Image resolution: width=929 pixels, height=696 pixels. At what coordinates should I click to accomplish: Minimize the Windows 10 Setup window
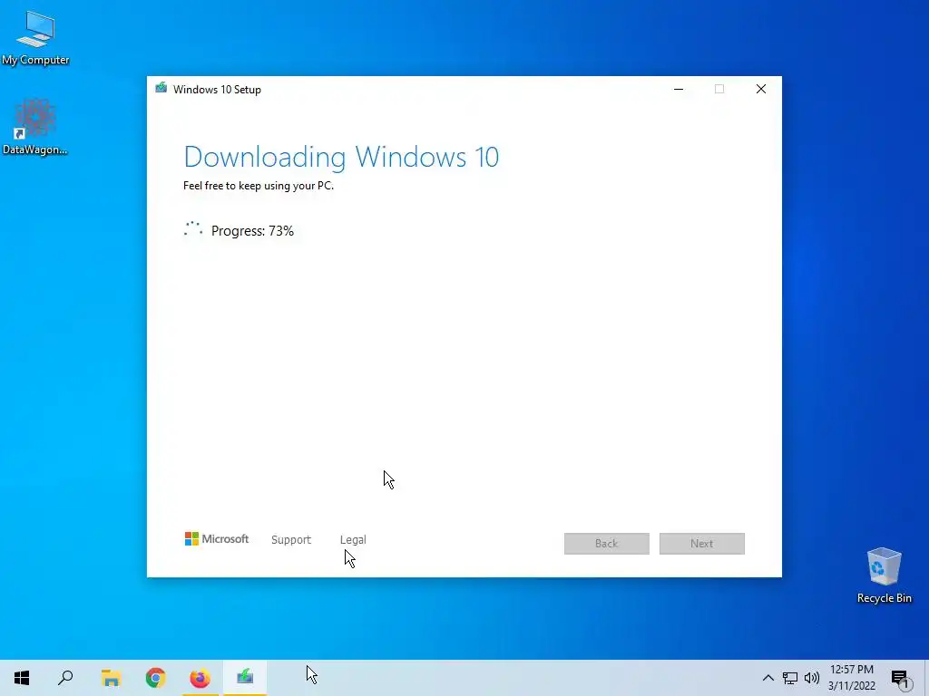679,89
